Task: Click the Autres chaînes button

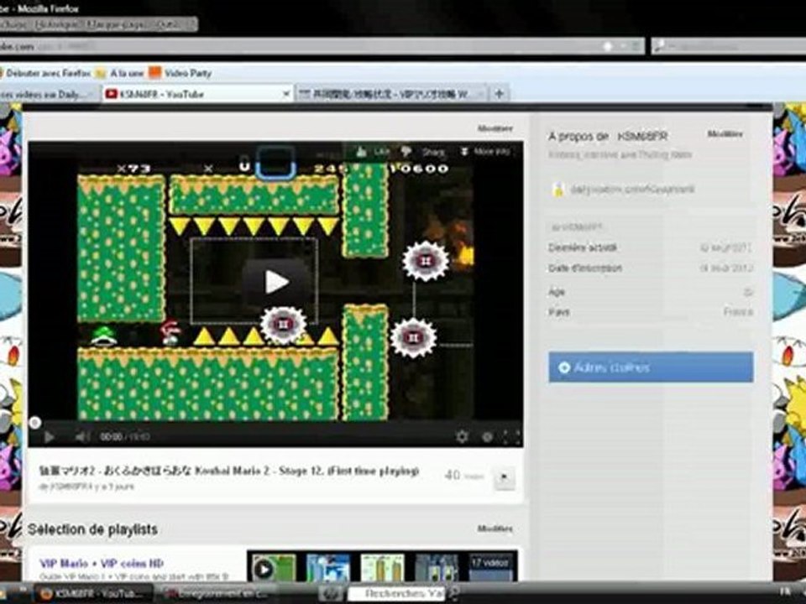Action: point(651,367)
